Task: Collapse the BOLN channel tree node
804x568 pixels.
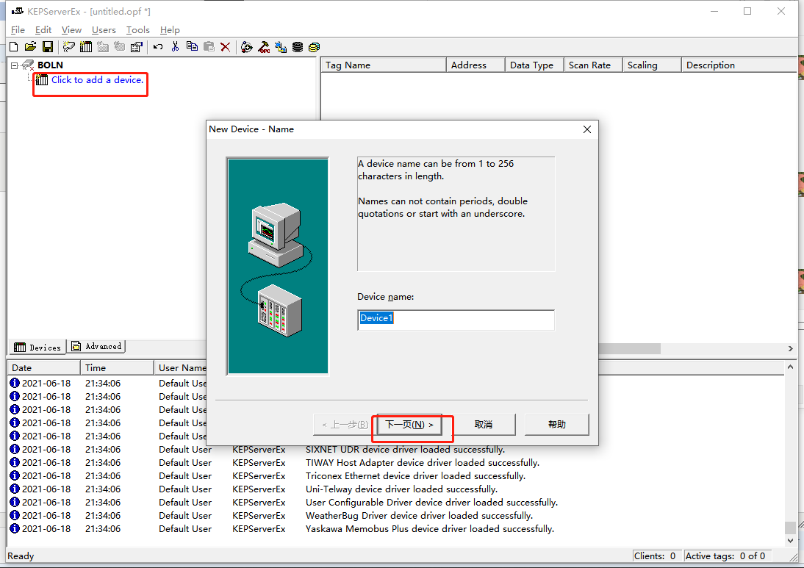Action: pos(15,65)
